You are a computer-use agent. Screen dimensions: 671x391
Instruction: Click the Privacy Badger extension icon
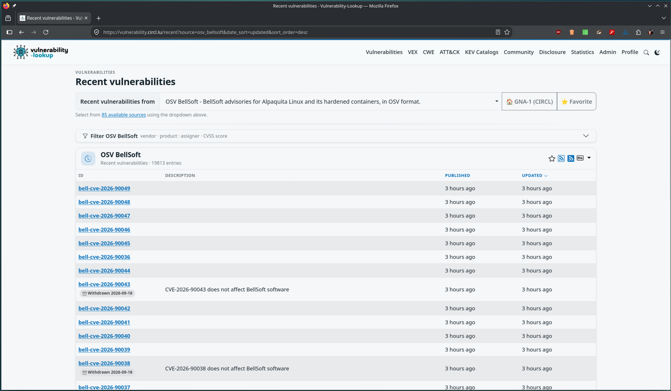[x=599, y=32]
